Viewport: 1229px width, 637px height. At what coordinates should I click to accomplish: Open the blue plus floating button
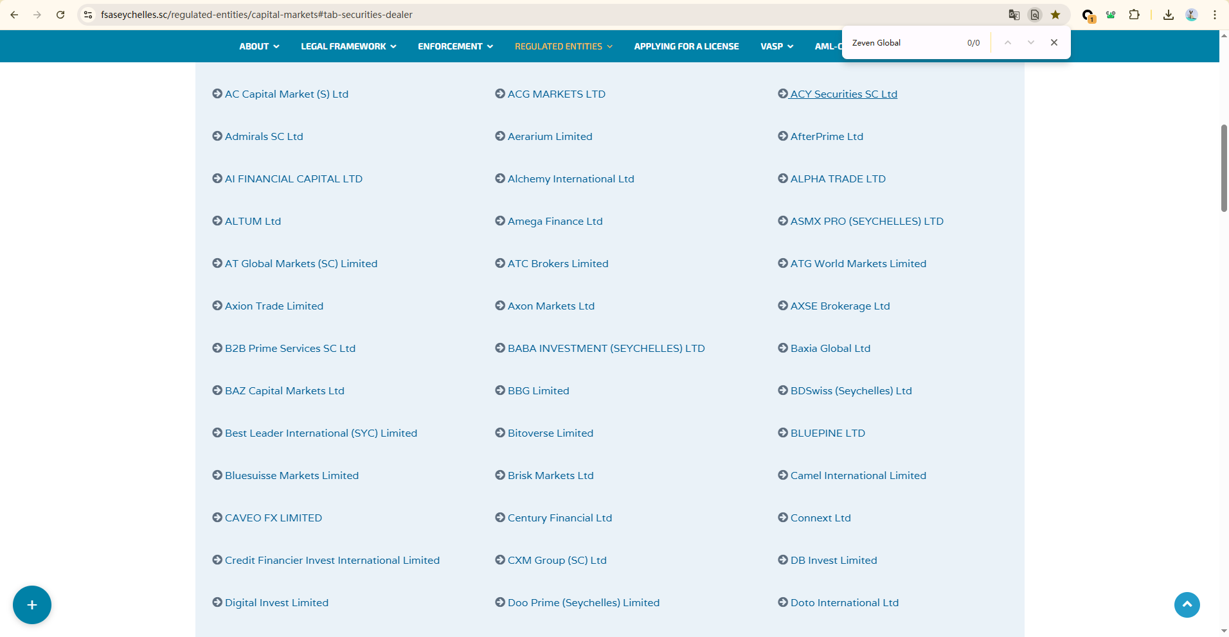[32, 605]
